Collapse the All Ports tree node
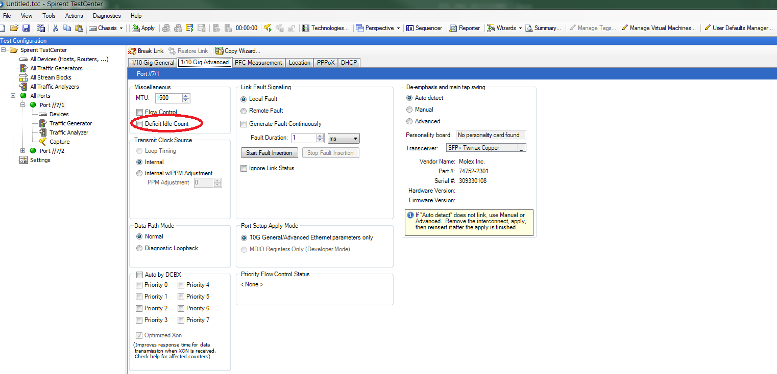This screenshot has height=374, width=777. tap(13, 96)
